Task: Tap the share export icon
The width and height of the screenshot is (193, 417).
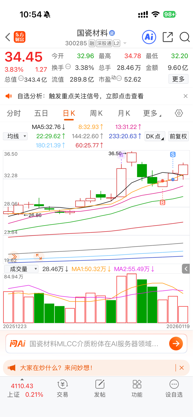Action: [x=168, y=37]
